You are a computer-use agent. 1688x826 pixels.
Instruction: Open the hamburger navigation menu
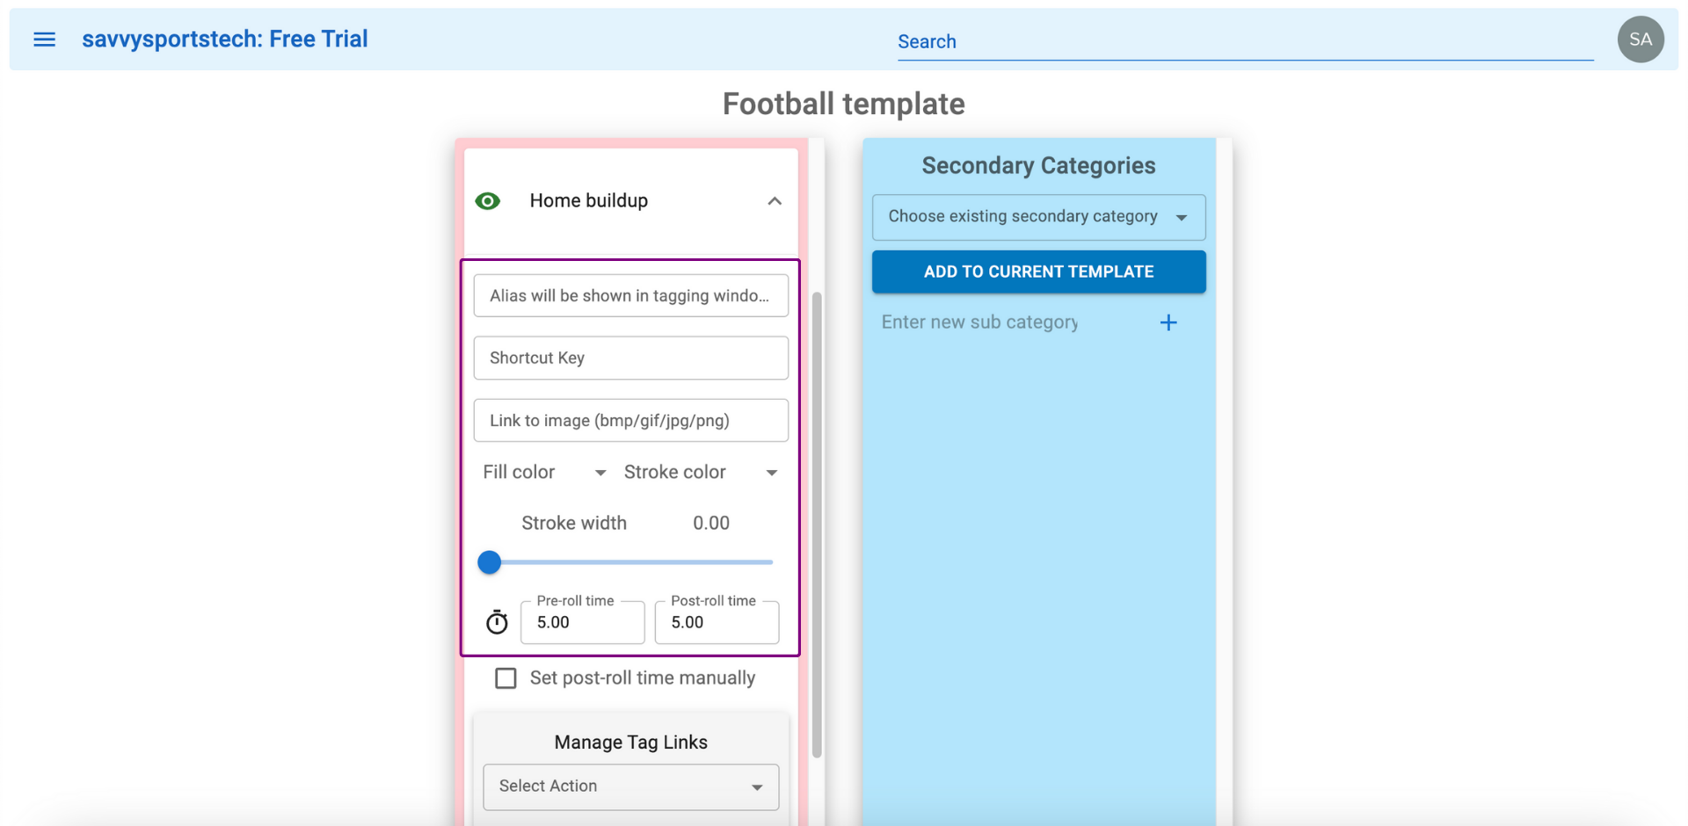pos(44,40)
